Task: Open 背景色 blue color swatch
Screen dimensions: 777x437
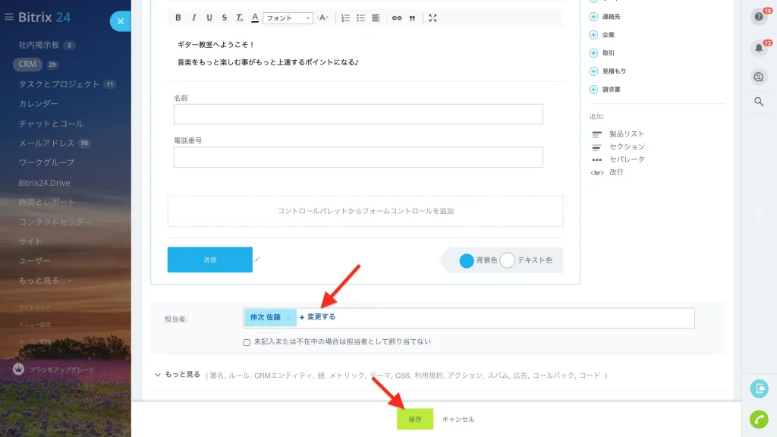Action: pos(467,261)
